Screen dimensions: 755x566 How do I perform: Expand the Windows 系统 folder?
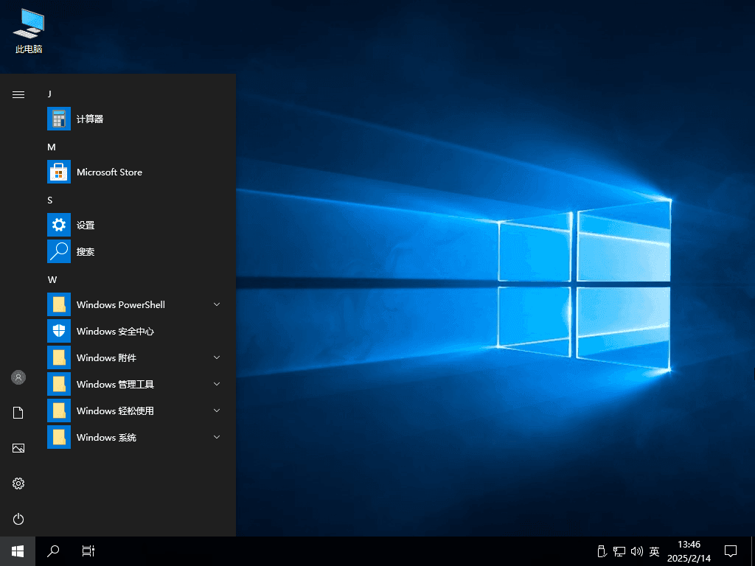click(216, 437)
